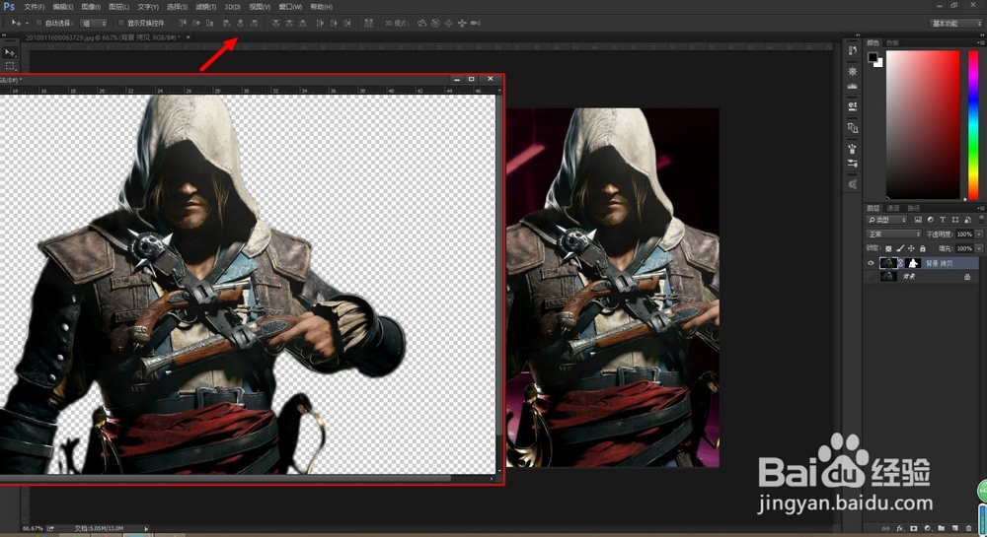This screenshot has height=537, width=987.
Task: Click 背景 layer thumbnail
Action: pos(888,276)
